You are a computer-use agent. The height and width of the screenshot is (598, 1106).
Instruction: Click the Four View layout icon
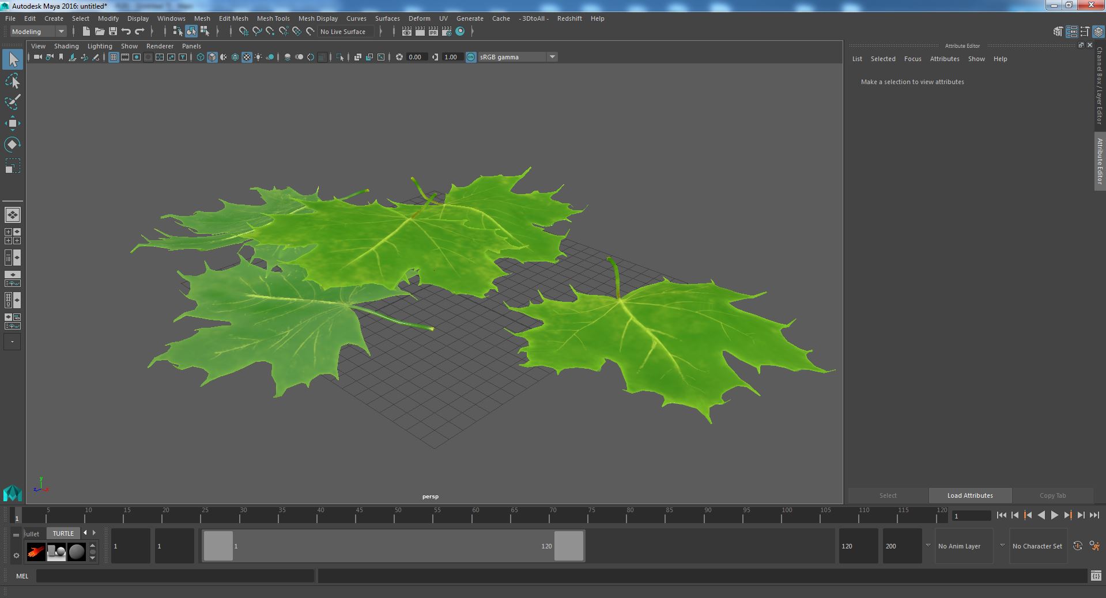[13, 236]
